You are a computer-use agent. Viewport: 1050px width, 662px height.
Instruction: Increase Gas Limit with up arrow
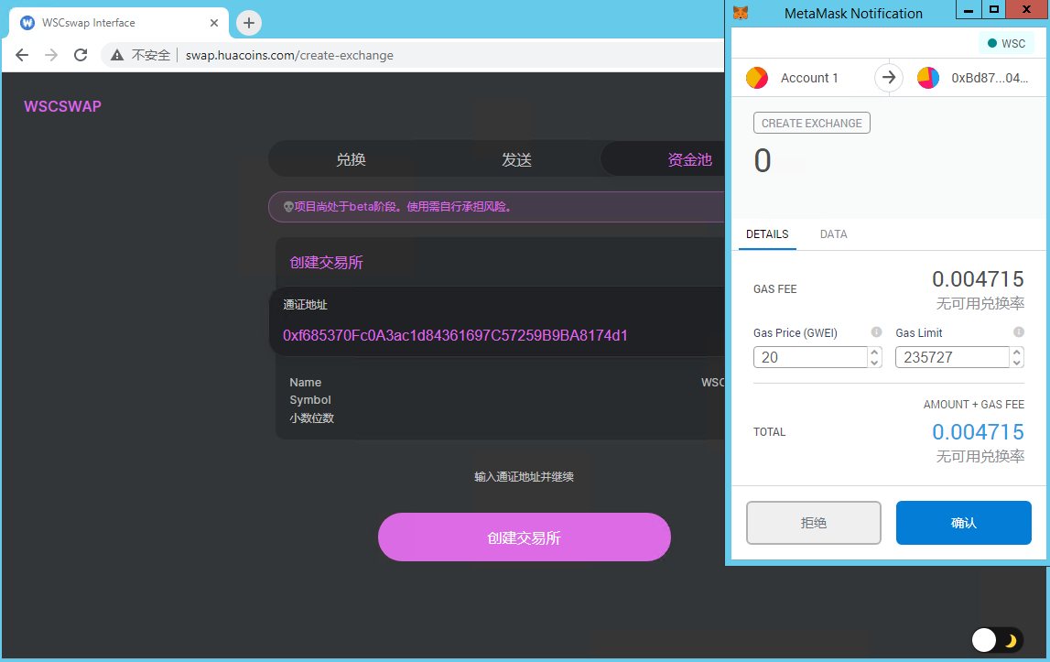pyautogui.click(x=1016, y=352)
